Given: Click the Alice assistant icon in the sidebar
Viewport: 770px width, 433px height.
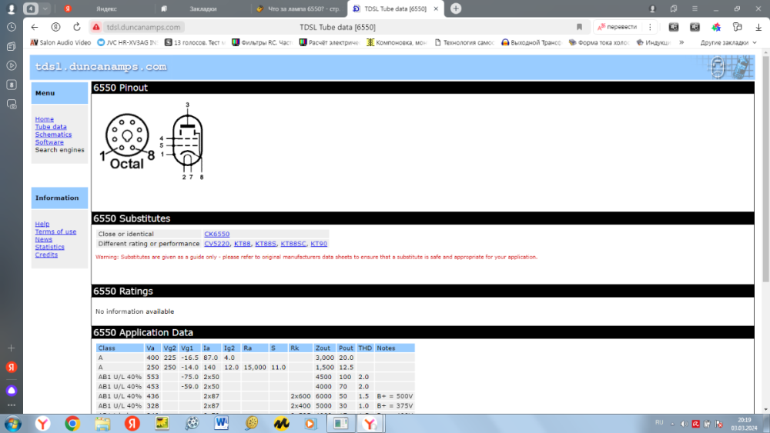Looking at the screenshot, I should click(12, 390).
